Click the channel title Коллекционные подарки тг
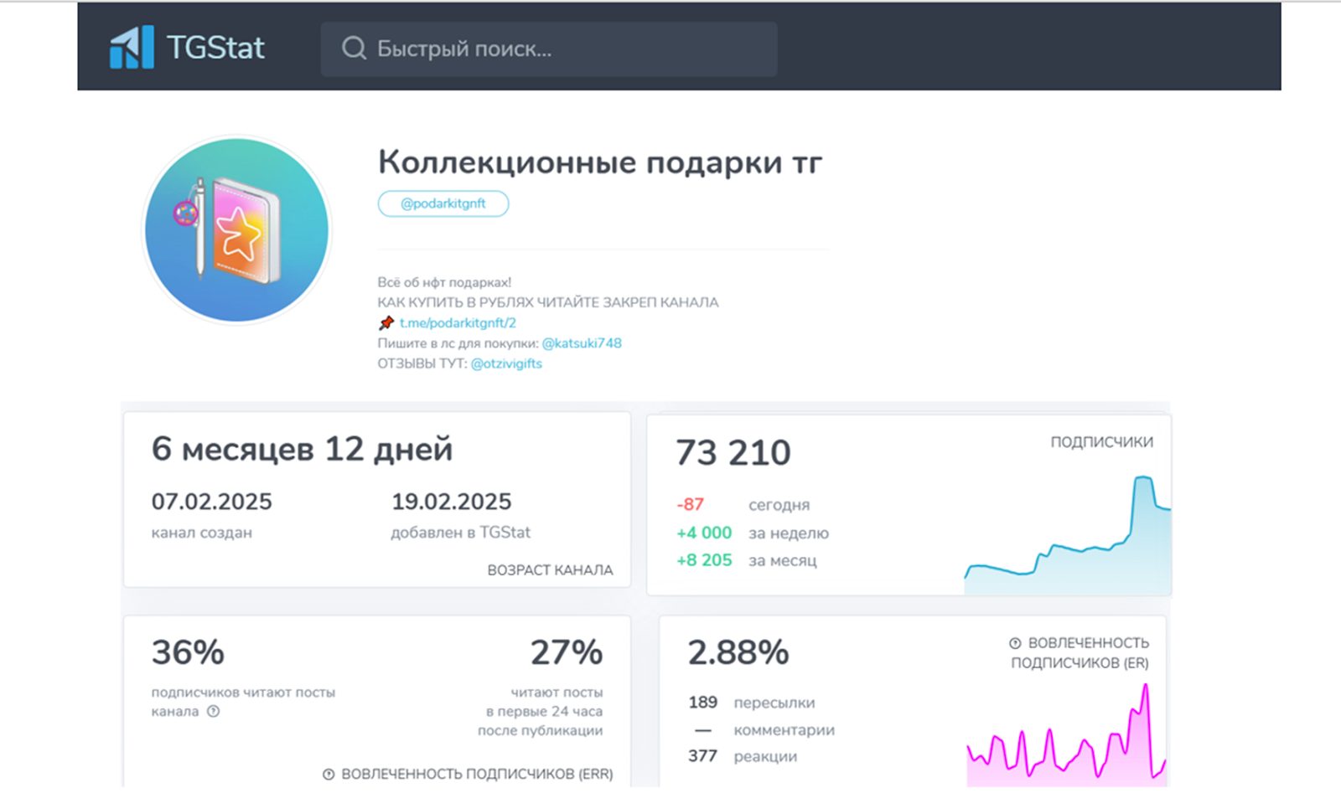The width and height of the screenshot is (1341, 793). coord(600,162)
